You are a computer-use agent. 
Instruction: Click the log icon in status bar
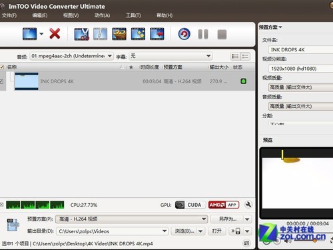[x=246, y=243]
